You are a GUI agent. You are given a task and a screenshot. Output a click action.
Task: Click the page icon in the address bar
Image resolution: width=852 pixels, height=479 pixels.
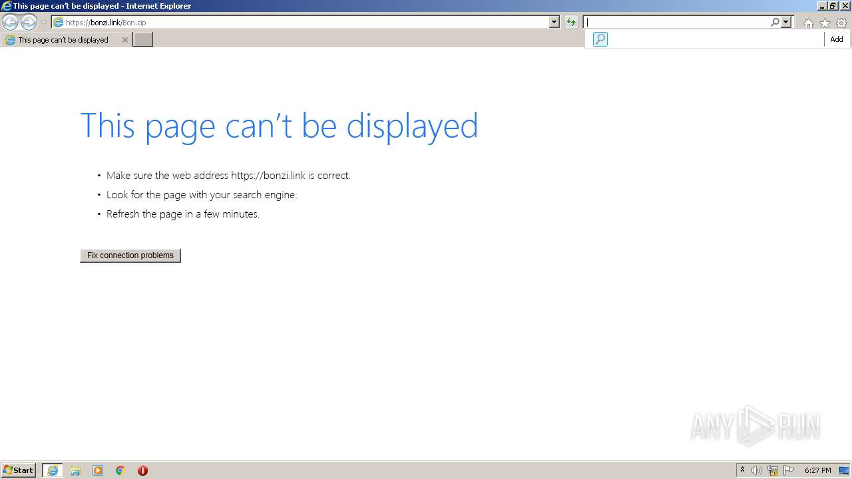59,22
